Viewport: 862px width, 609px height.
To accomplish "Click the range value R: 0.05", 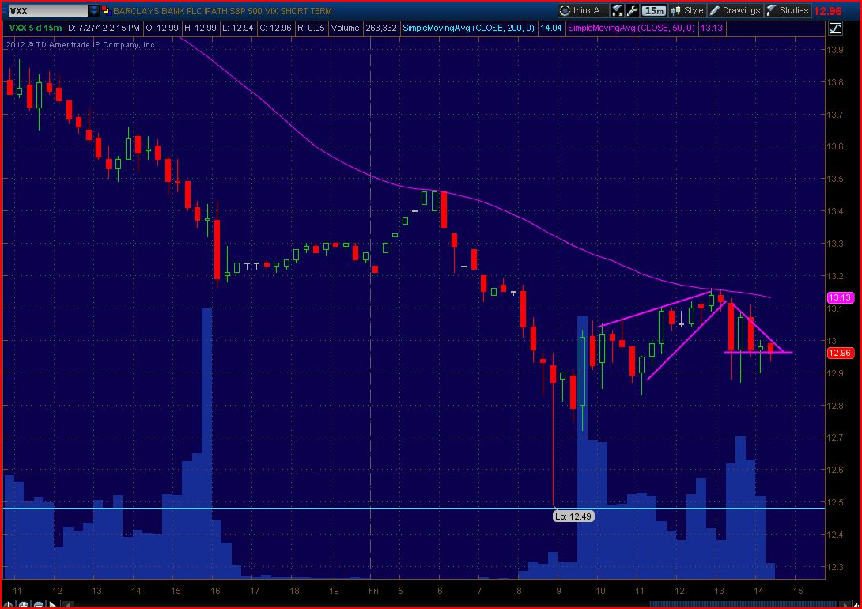I will pos(312,28).
